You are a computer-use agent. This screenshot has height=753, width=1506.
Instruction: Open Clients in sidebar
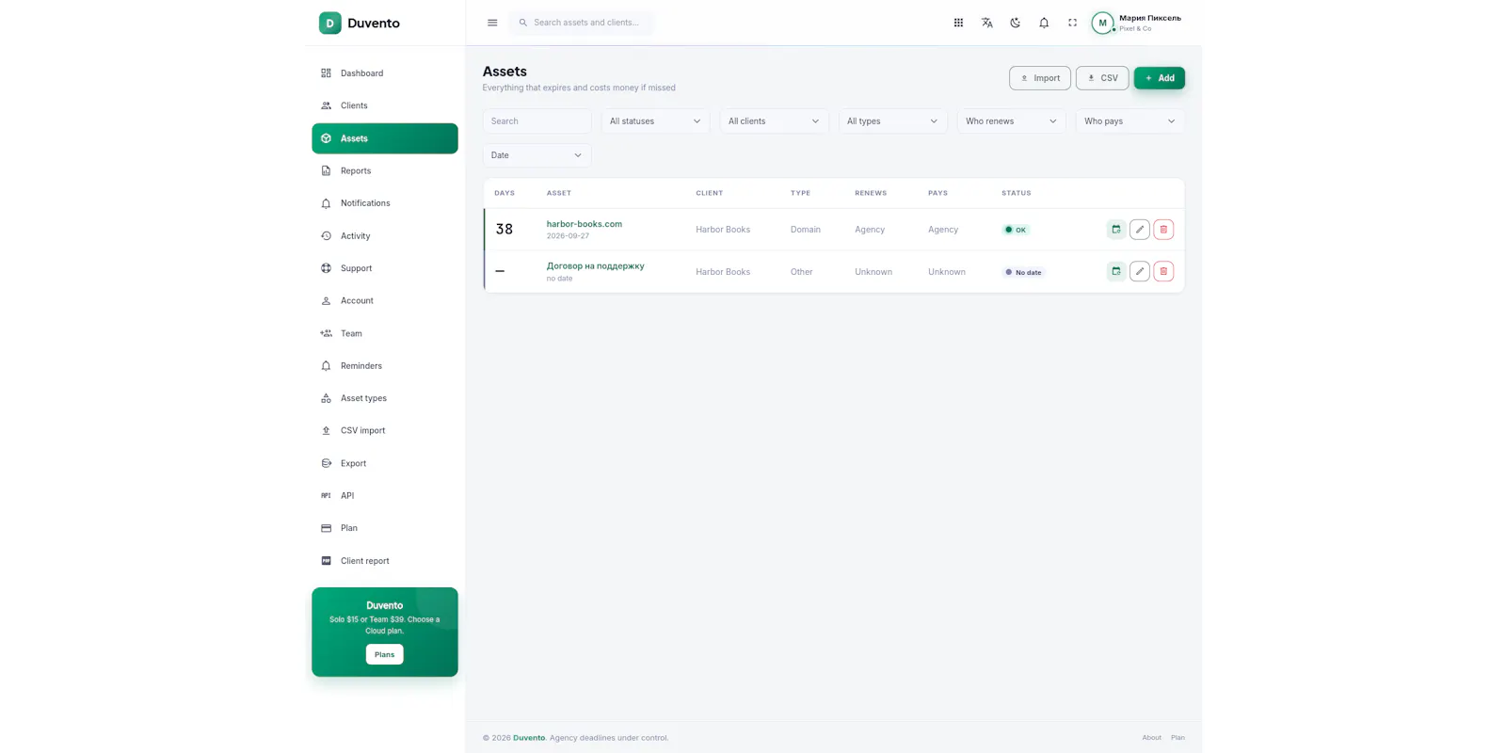coord(385,105)
